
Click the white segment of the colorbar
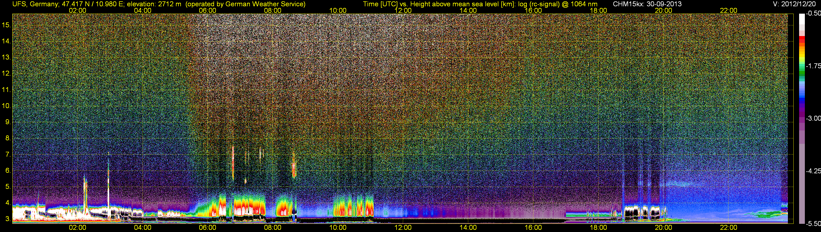click(802, 19)
